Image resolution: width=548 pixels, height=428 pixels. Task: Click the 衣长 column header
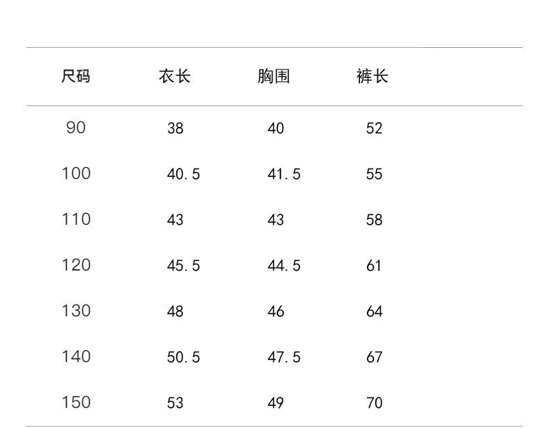(x=174, y=76)
